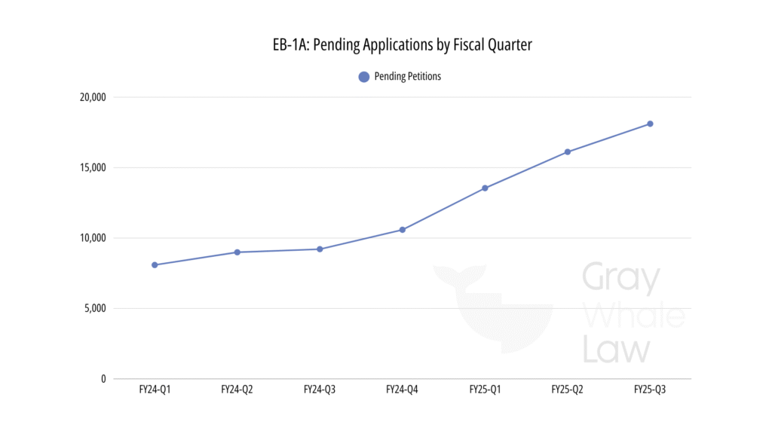
Task: Click the 10,000 y-axis label
Action: (93, 238)
